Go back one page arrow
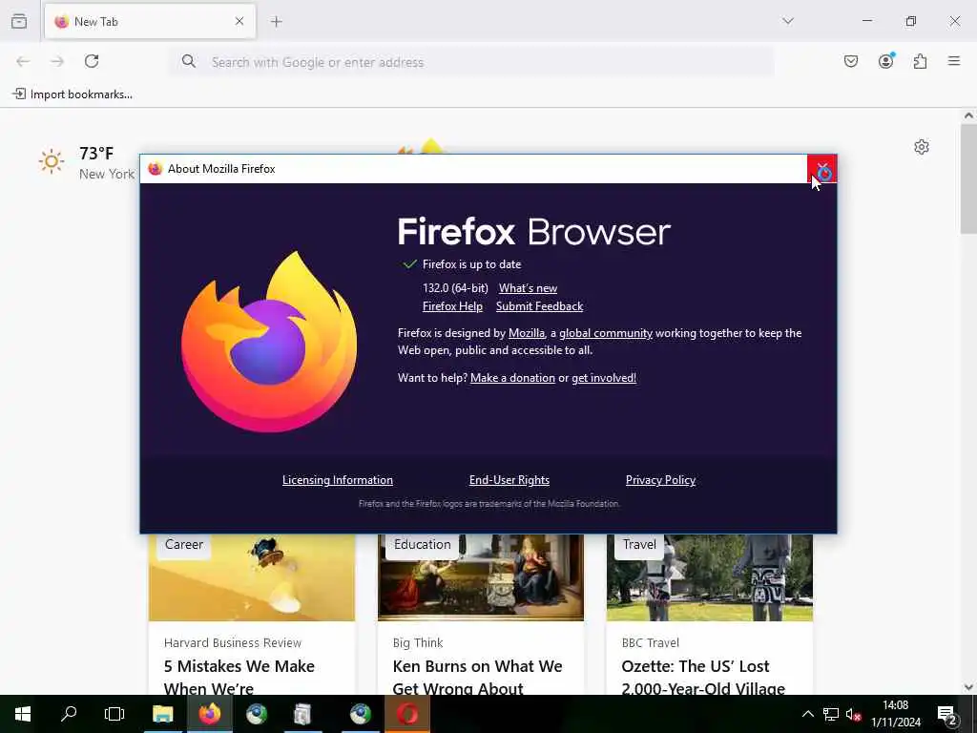This screenshot has height=733, width=977. click(x=23, y=61)
